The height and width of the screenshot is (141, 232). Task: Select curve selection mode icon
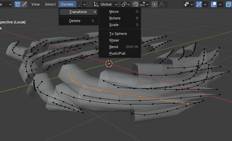point(24,4)
